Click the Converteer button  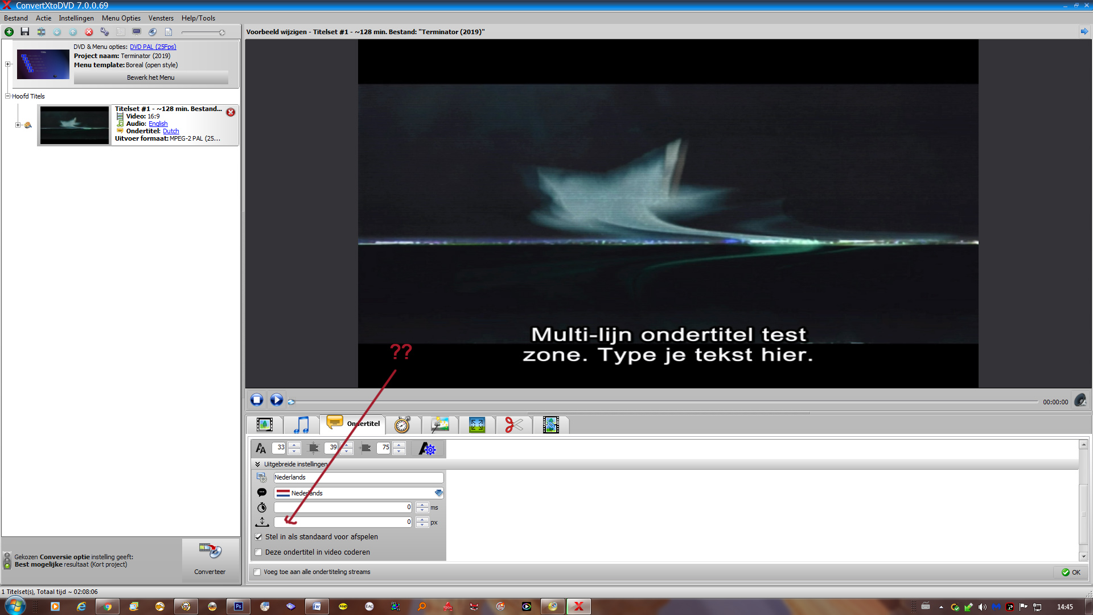(x=210, y=560)
